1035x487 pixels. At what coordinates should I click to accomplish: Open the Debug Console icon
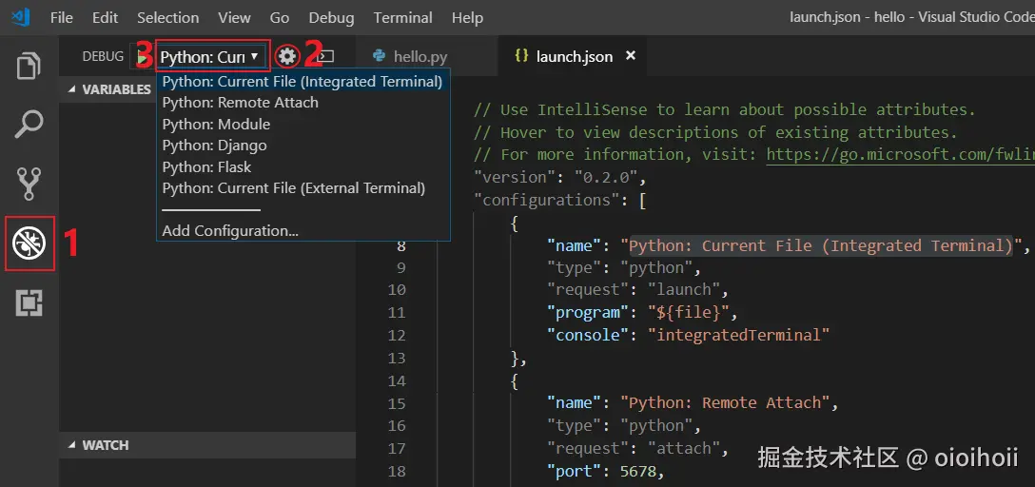point(324,57)
